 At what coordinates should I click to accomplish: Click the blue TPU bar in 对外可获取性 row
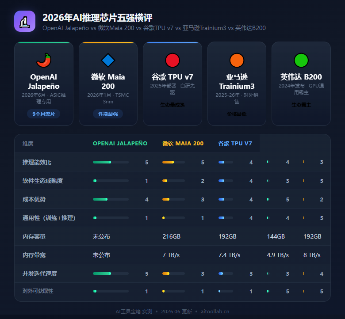(x=219, y=291)
